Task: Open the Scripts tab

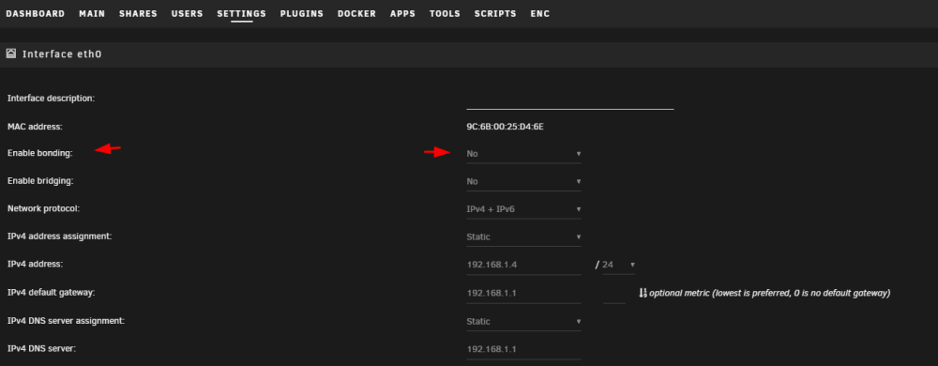Action: point(495,14)
